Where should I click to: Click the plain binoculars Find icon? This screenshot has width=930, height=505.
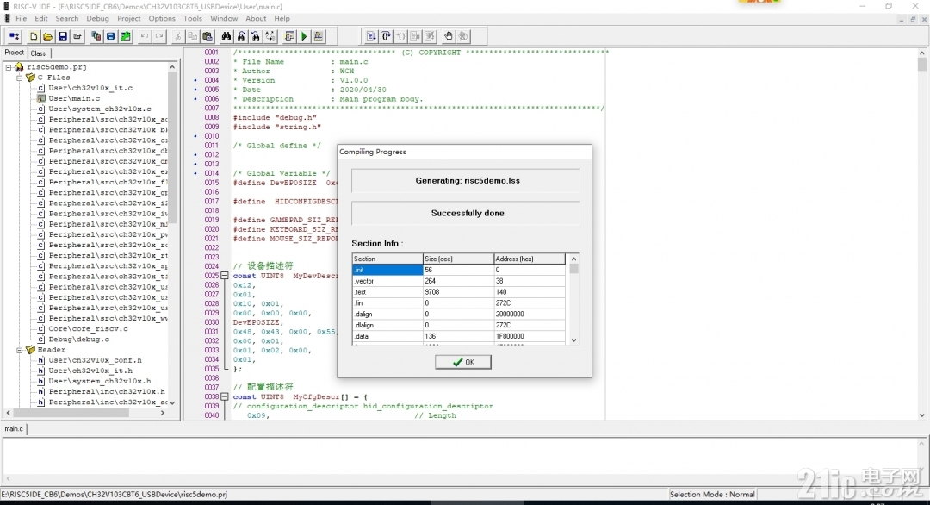coord(226,36)
